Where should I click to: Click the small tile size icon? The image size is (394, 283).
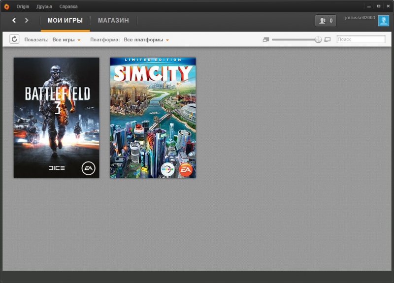266,40
